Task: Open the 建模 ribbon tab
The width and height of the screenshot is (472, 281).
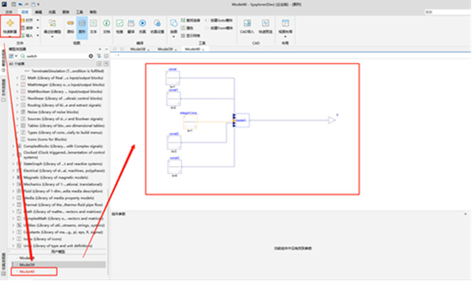Action: 25,12
